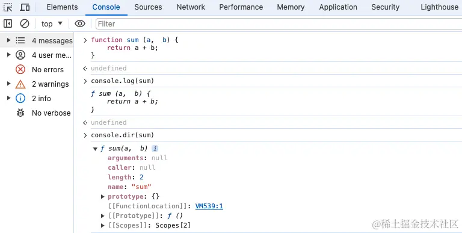Viewport: 462px width, 233px height.
Task: Open the top context dropdown
Action: coord(52,23)
